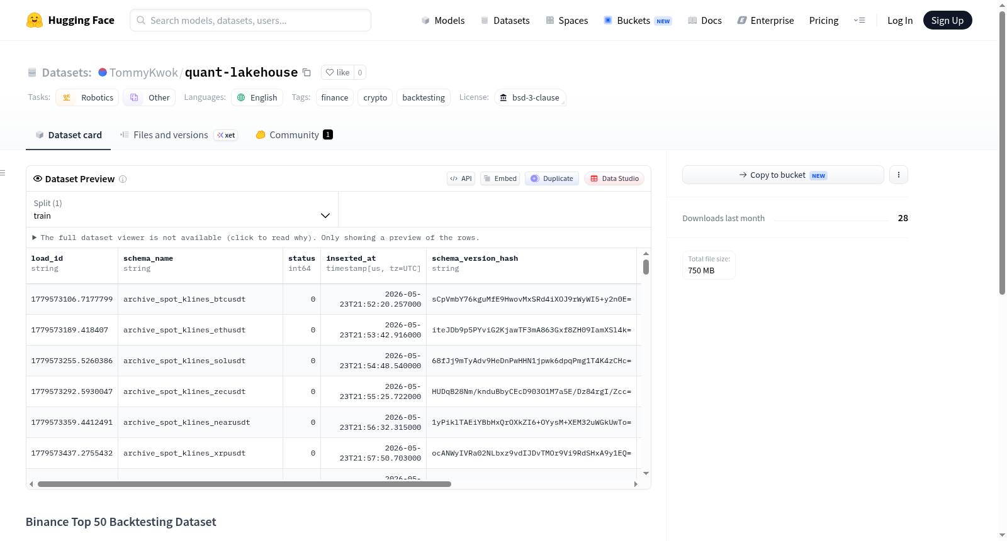Screen dimensions: 1007x541
Task: Click the quant-lakehouse dataset name
Action: (x=241, y=72)
